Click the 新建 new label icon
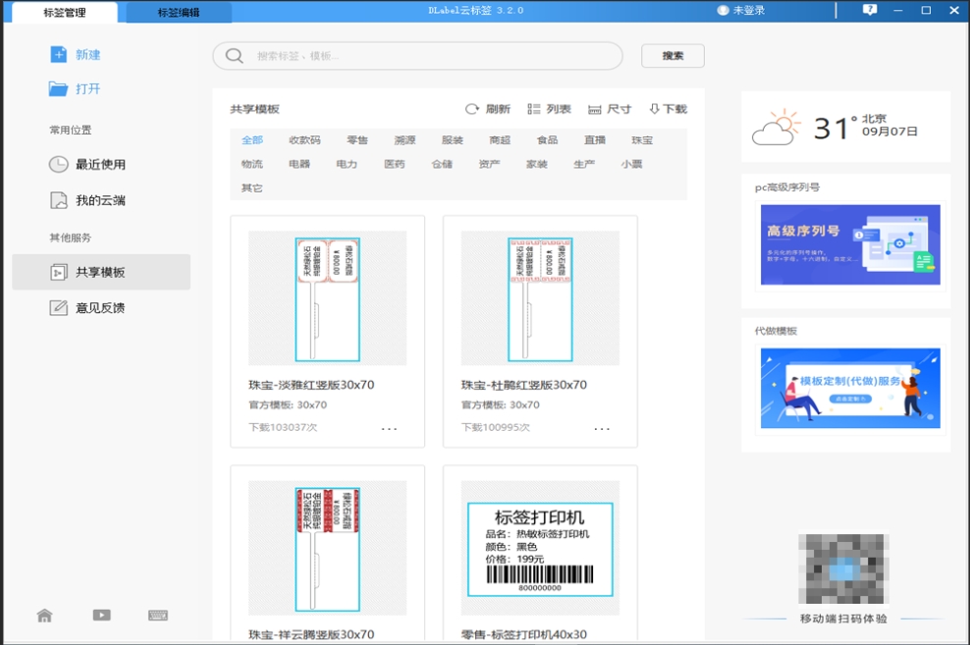The height and width of the screenshot is (645, 970). click(x=58, y=54)
